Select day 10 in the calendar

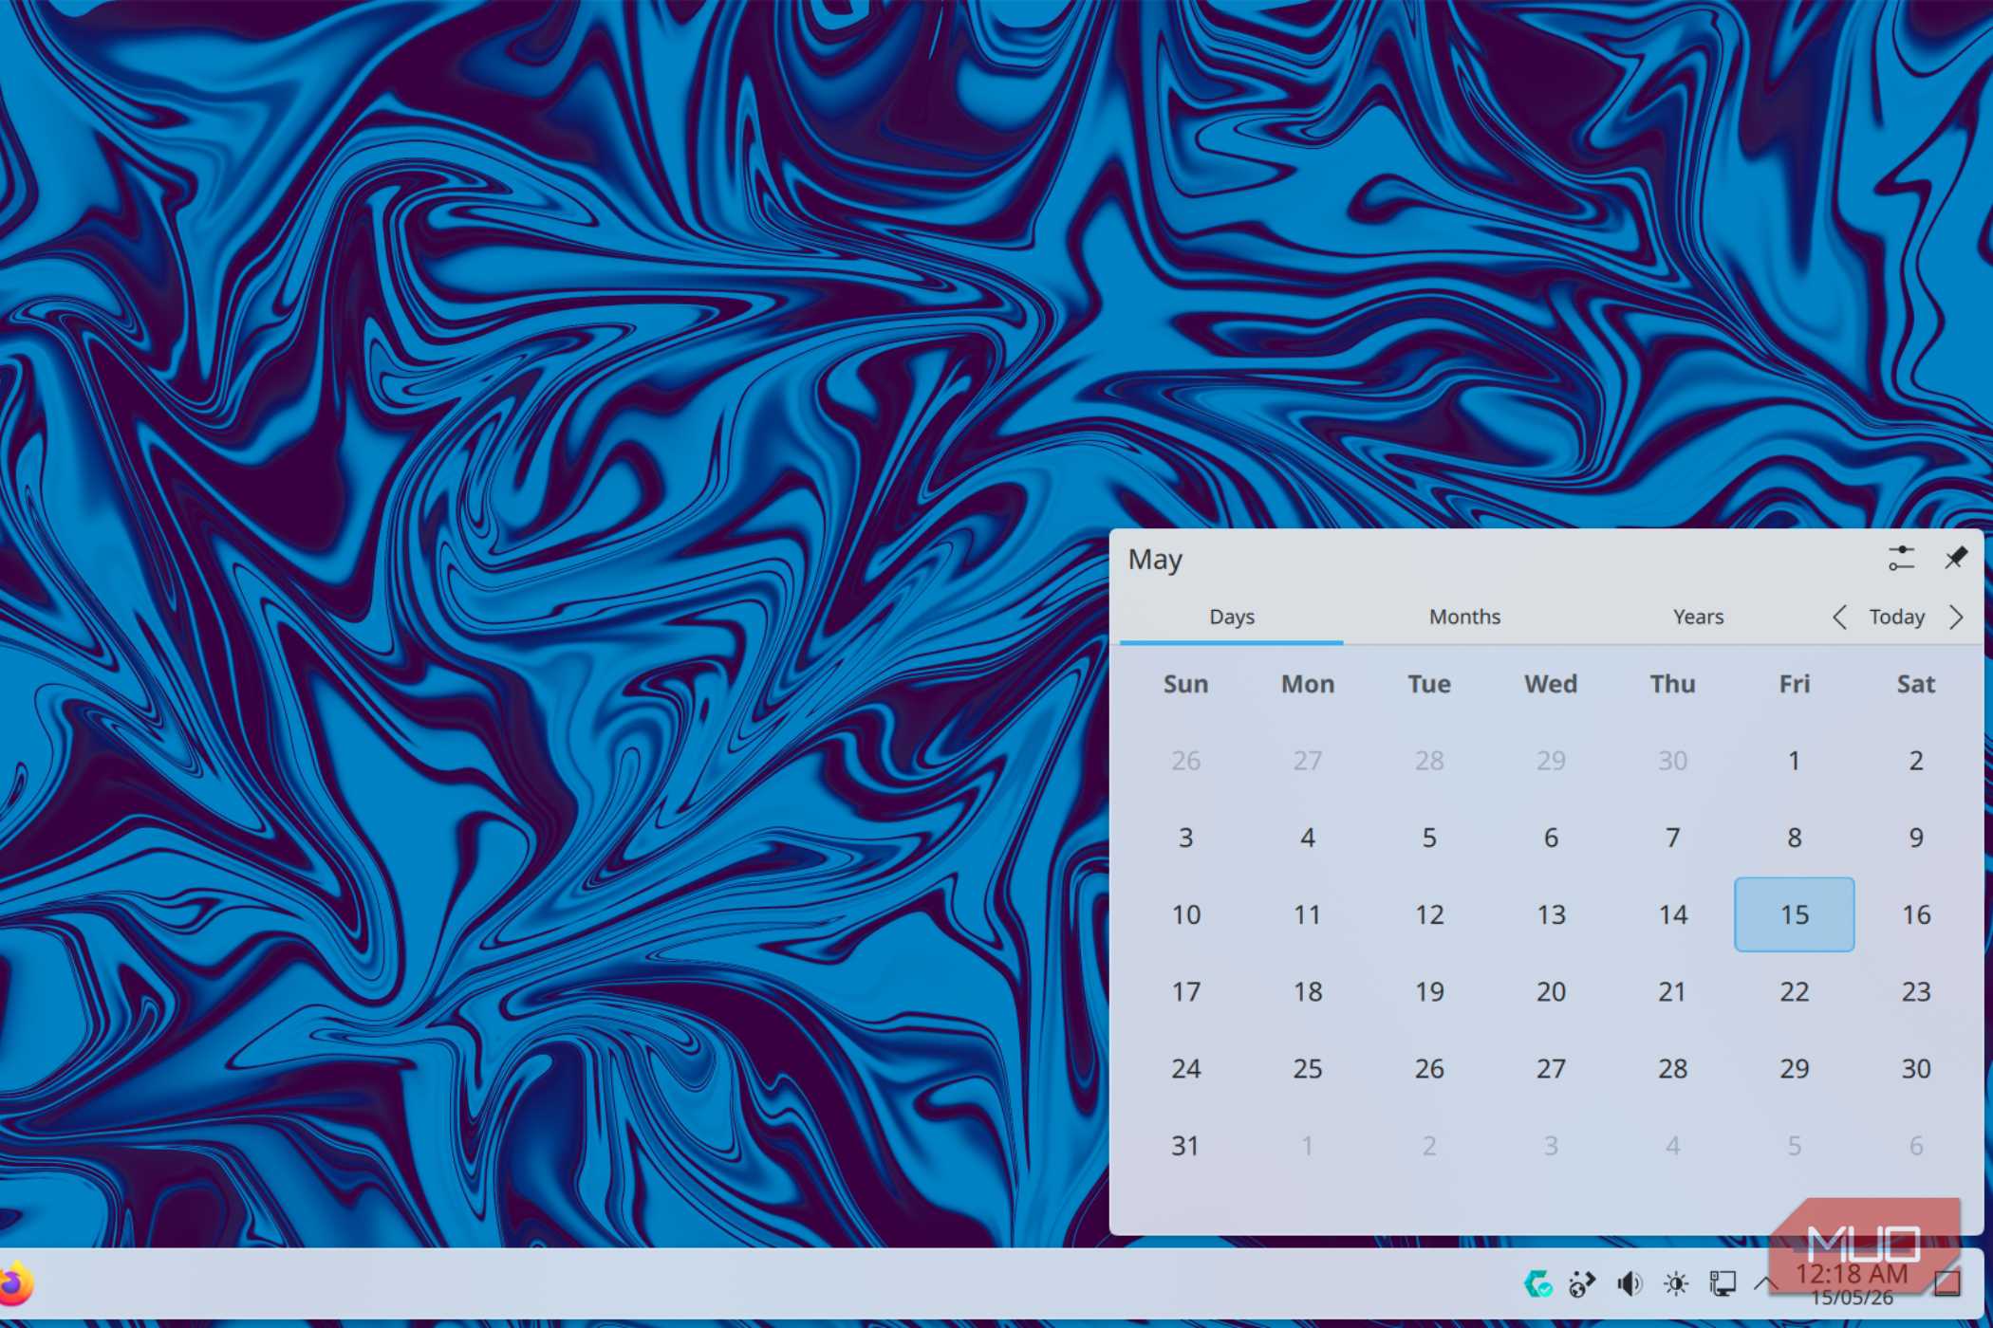click(1185, 914)
